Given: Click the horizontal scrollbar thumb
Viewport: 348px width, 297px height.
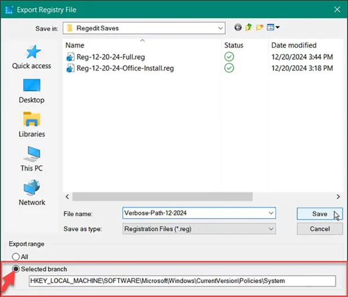Looking at the screenshot, I should [162, 197].
